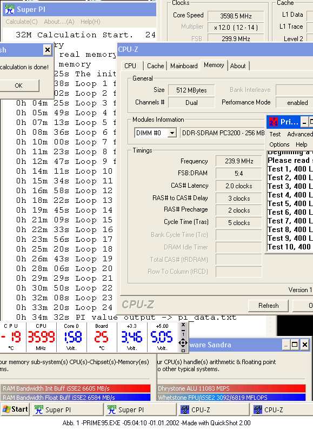Click the RAS# to CAS# Delay value

[x=239, y=199]
